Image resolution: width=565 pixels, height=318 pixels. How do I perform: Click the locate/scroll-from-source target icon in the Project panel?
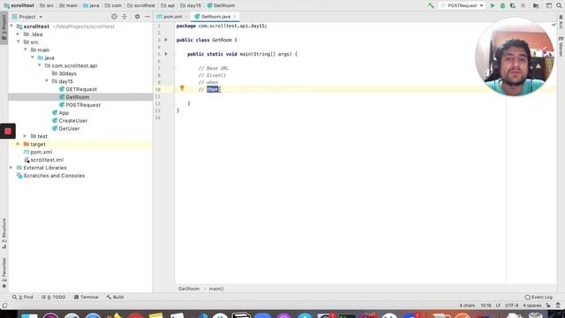click(114, 17)
